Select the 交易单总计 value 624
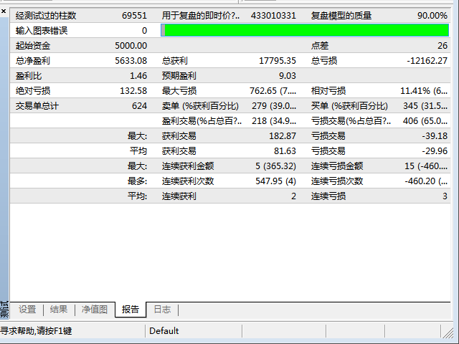The height and width of the screenshot is (344, 459). click(x=139, y=106)
